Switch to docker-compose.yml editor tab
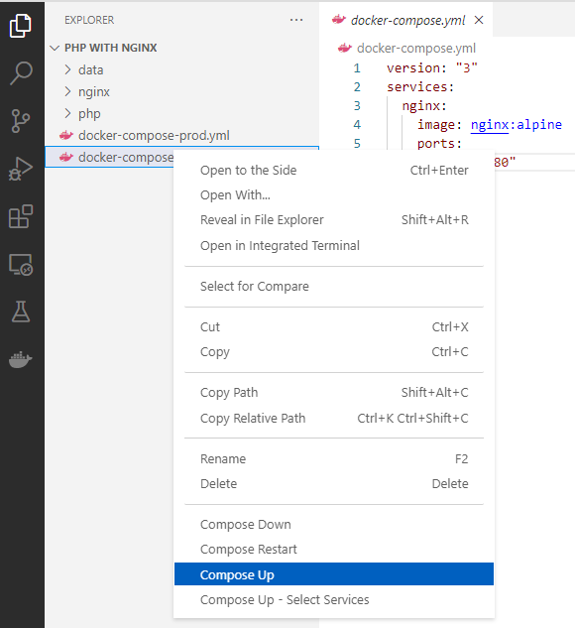575x628 pixels. [407, 20]
